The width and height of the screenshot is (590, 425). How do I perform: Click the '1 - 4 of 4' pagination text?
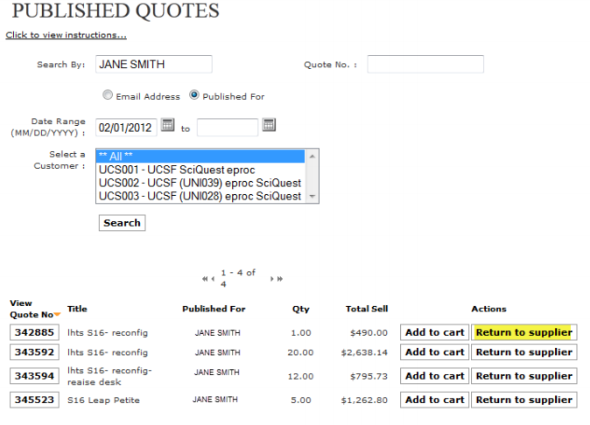pyautogui.click(x=238, y=278)
